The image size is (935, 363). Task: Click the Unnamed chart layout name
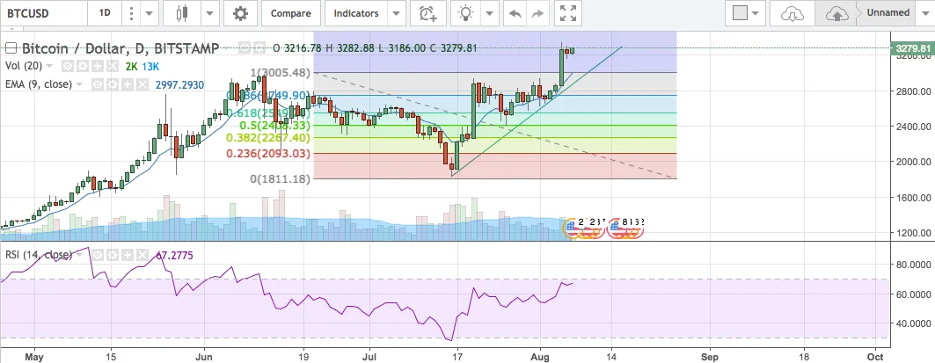click(888, 12)
